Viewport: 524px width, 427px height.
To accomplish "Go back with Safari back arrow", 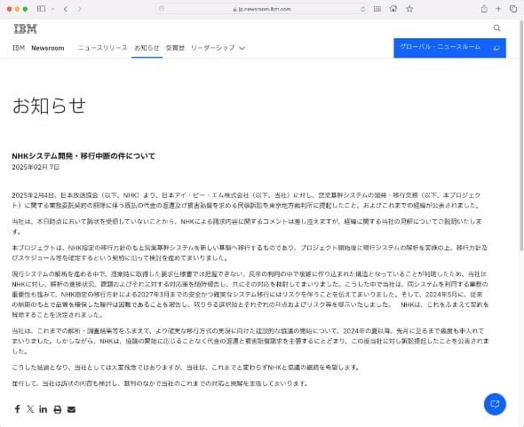I will click(66, 9).
